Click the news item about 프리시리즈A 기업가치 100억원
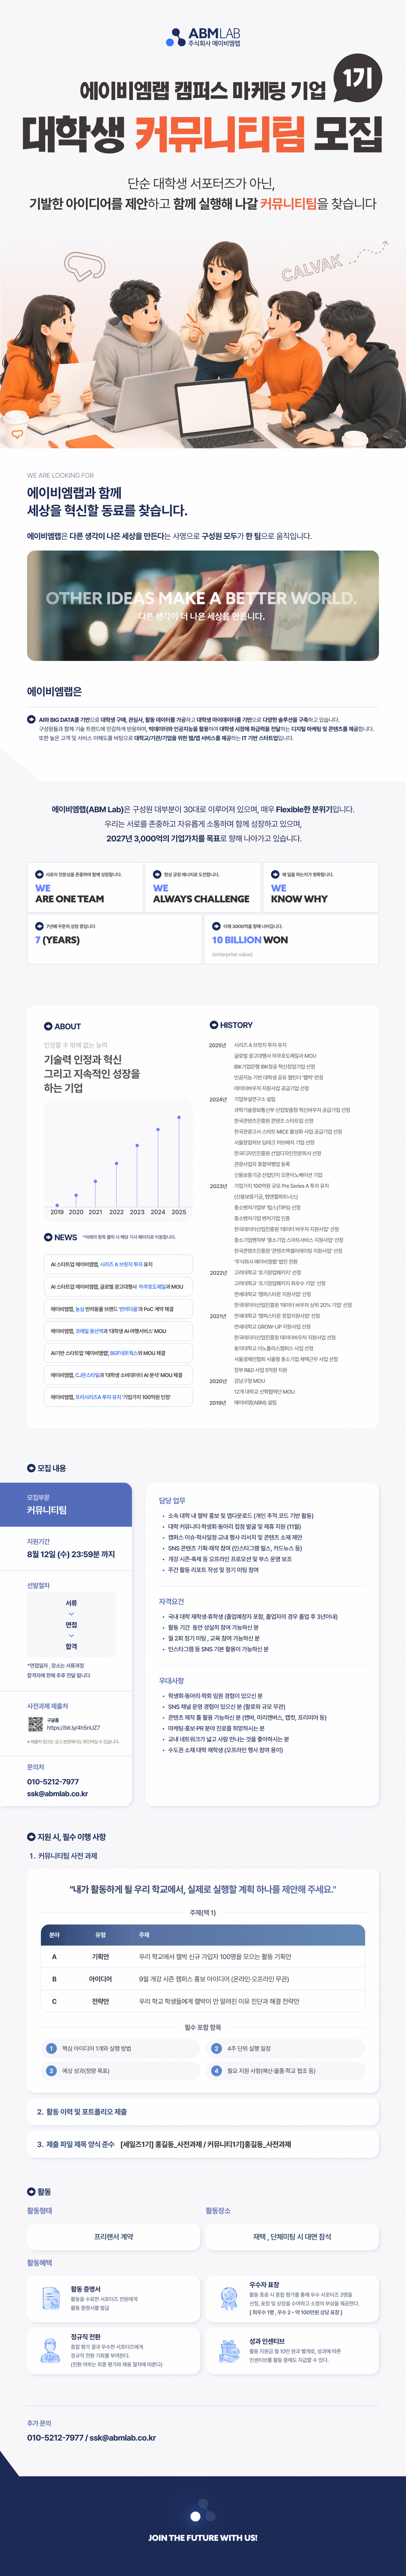406x2576 pixels. click(x=118, y=1397)
